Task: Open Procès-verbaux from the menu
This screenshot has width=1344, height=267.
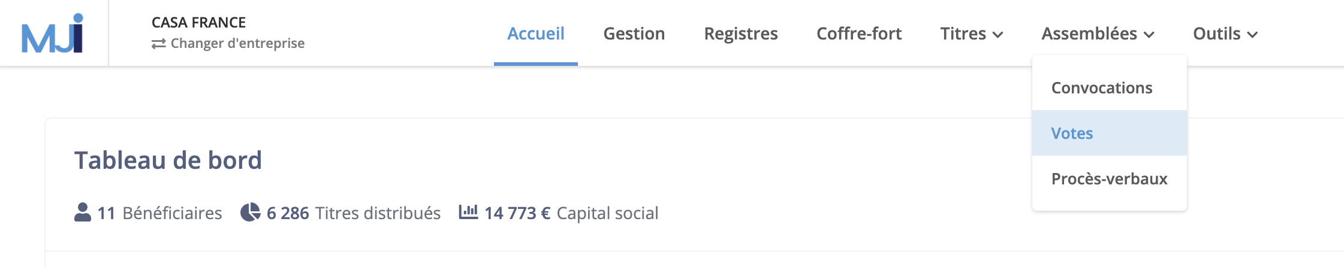Action: pos(1110,178)
